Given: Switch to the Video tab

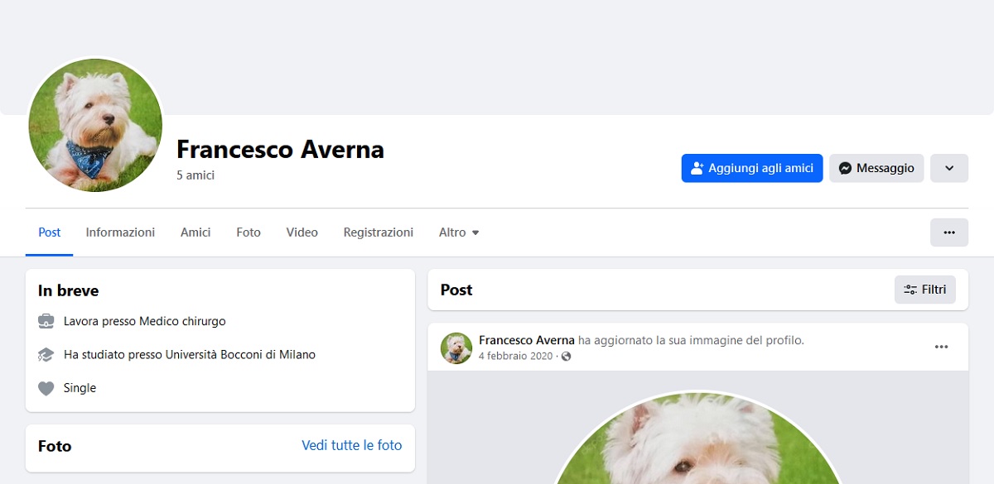Looking at the screenshot, I should pyautogui.click(x=302, y=232).
